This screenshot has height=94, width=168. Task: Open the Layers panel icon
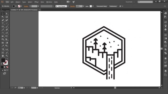click(166, 71)
